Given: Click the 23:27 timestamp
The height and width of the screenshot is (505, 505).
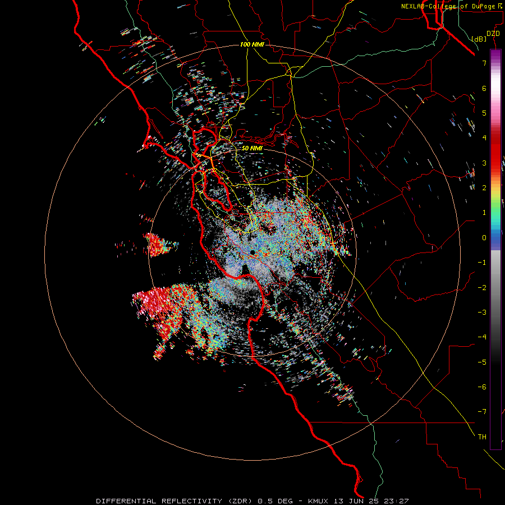Looking at the screenshot, I should pyautogui.click(x=396, y=501).
